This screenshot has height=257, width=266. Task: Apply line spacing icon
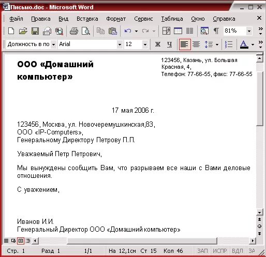[x=209, y=44]
